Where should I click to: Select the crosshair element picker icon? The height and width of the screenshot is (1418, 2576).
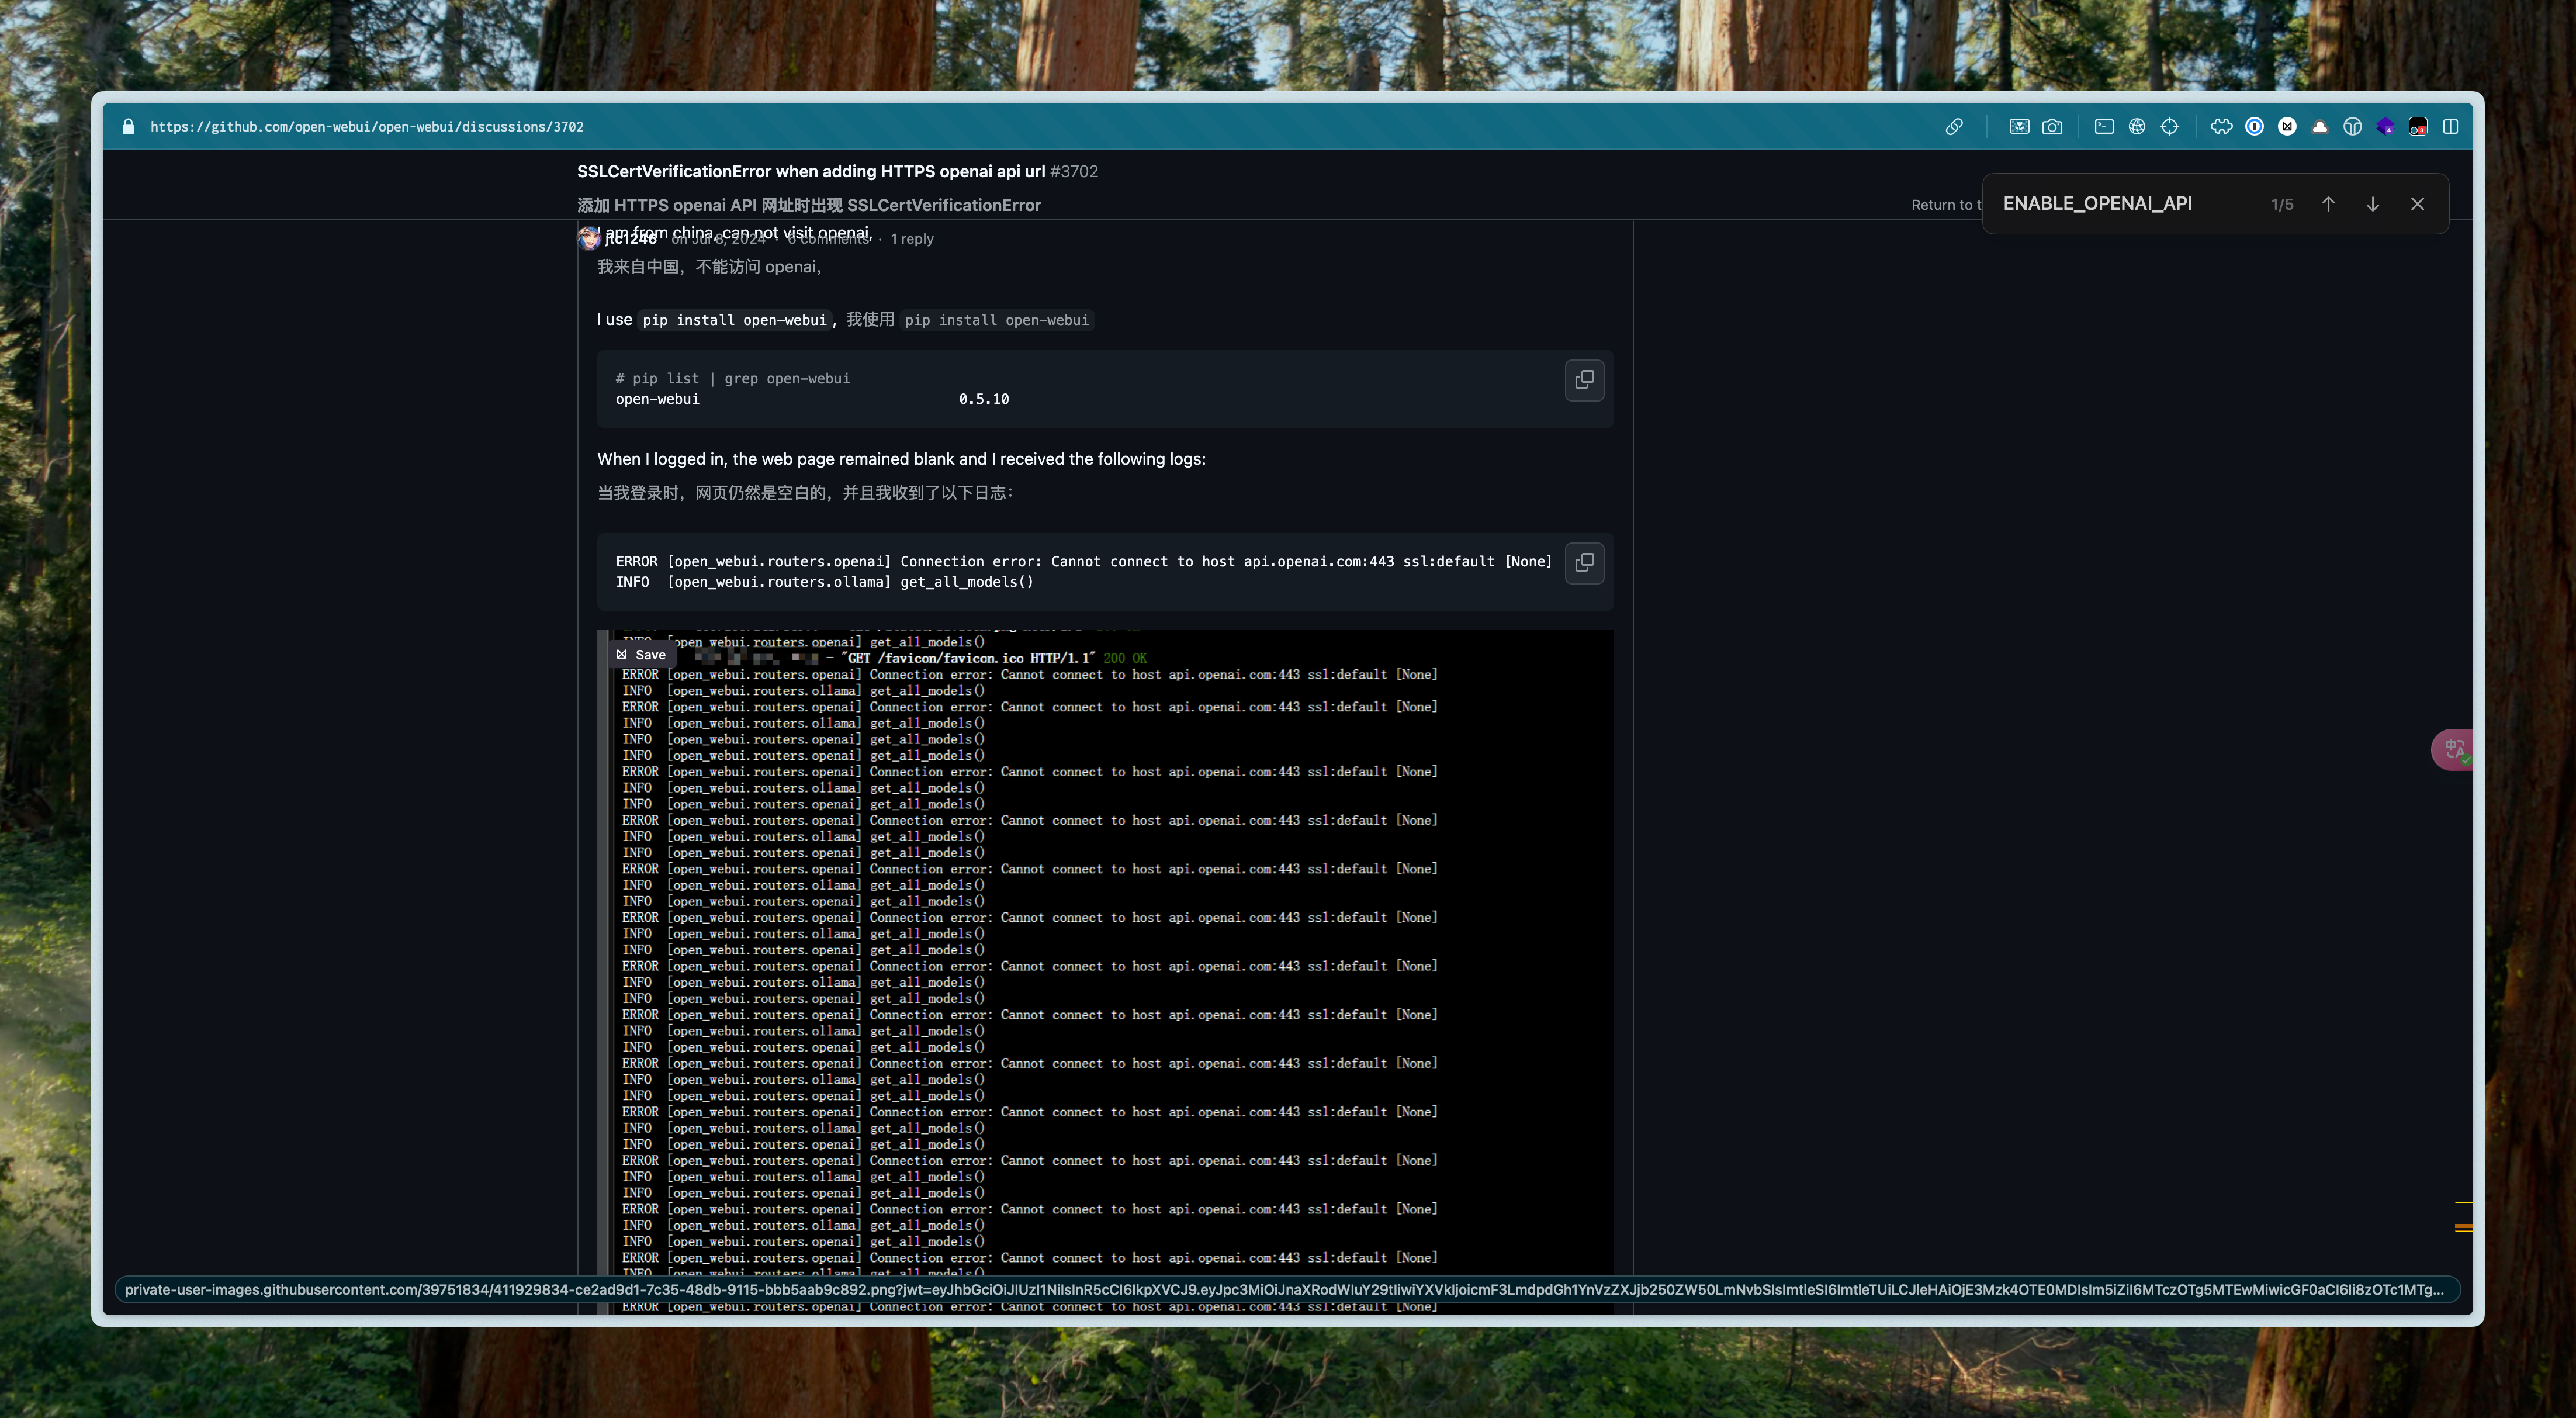coord(2169,127)
